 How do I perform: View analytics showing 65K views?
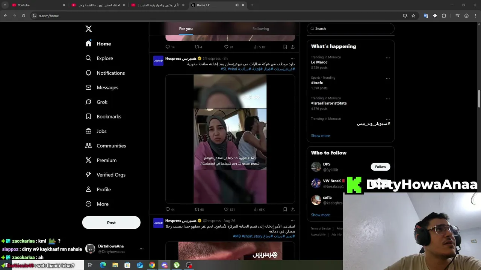[x=259, y=209]
